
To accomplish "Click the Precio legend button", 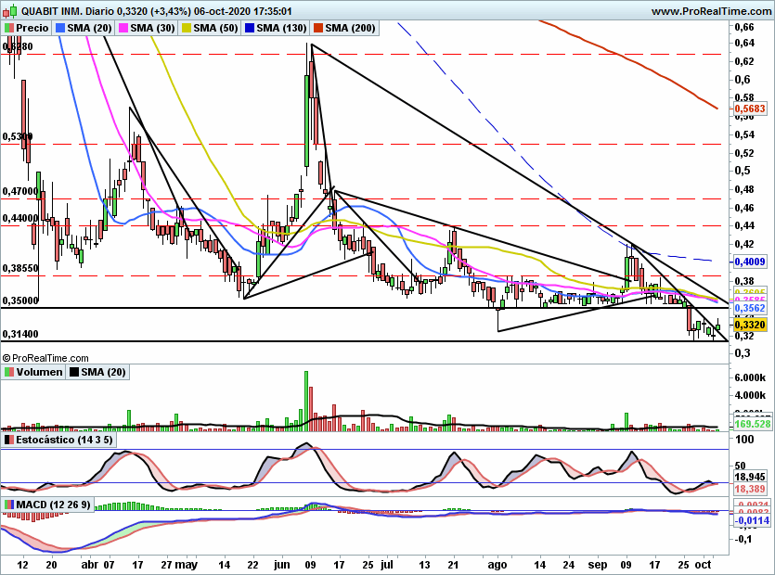I will tap(26, 28).
